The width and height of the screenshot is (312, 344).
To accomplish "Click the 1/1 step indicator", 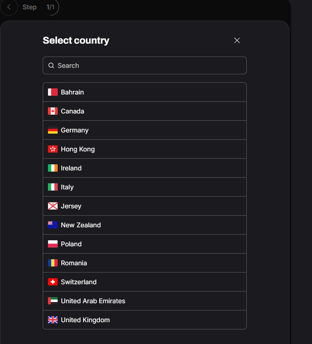I will tap(50, 7).
